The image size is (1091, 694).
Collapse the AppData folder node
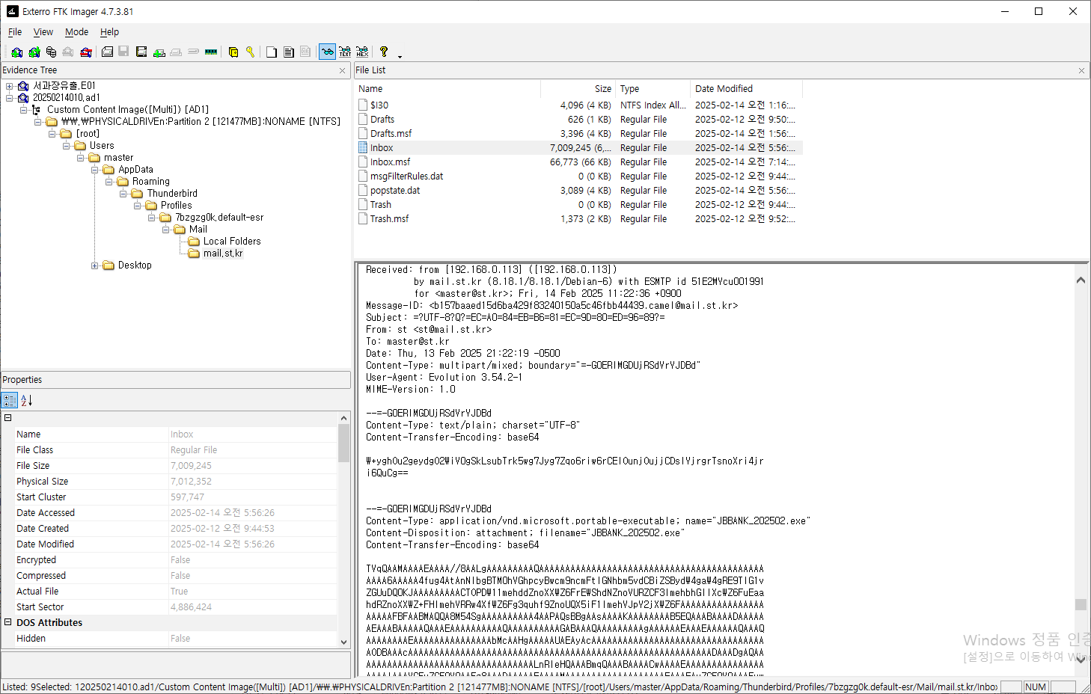[x=95, y=170]
